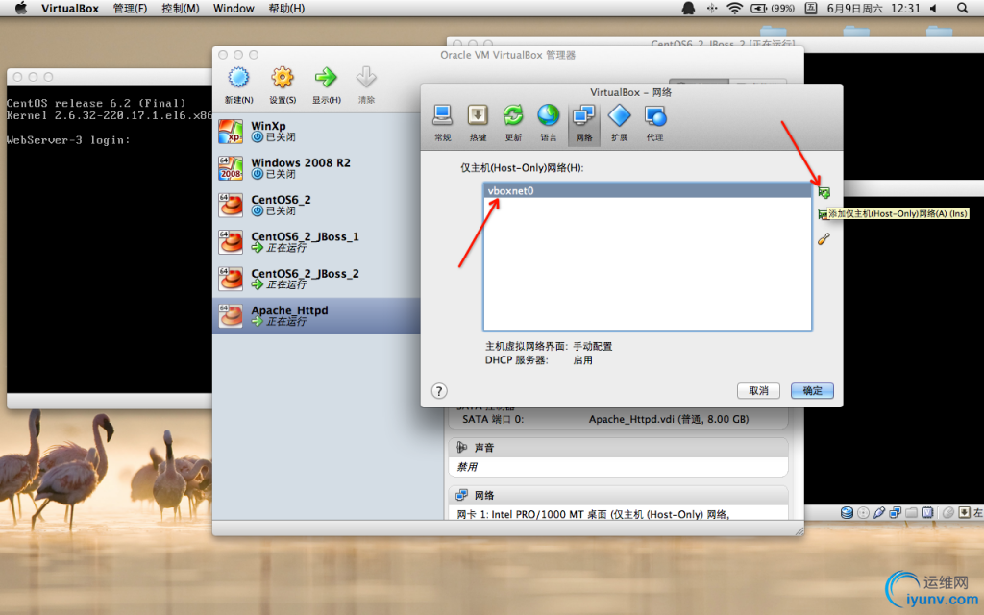Image resolution: width=984 pixels, height=615 pixels.
Task: Click input method icon in menu bar
Action: (811, 8)
